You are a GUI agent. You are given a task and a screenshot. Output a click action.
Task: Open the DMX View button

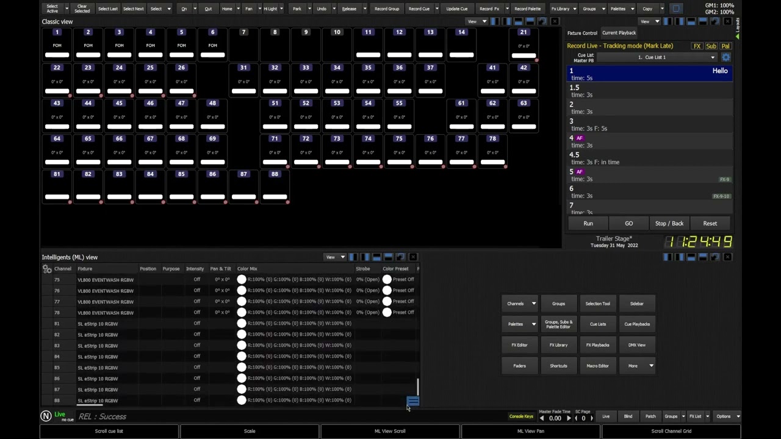(636, 345)
